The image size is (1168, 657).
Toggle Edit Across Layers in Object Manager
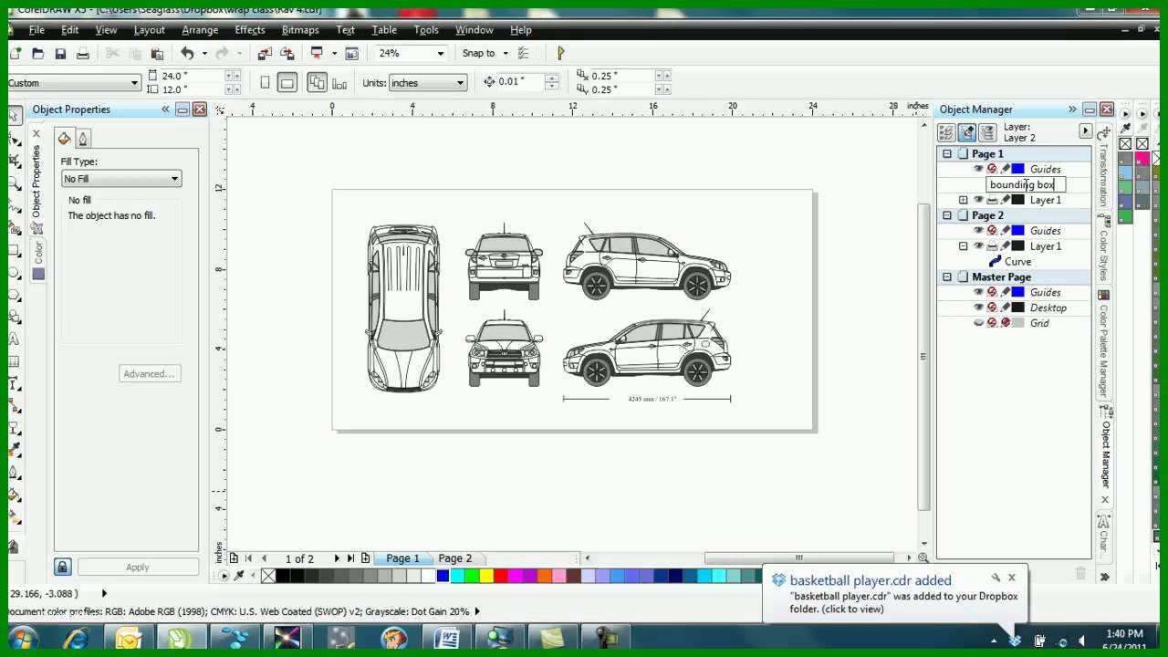(966, 133)
